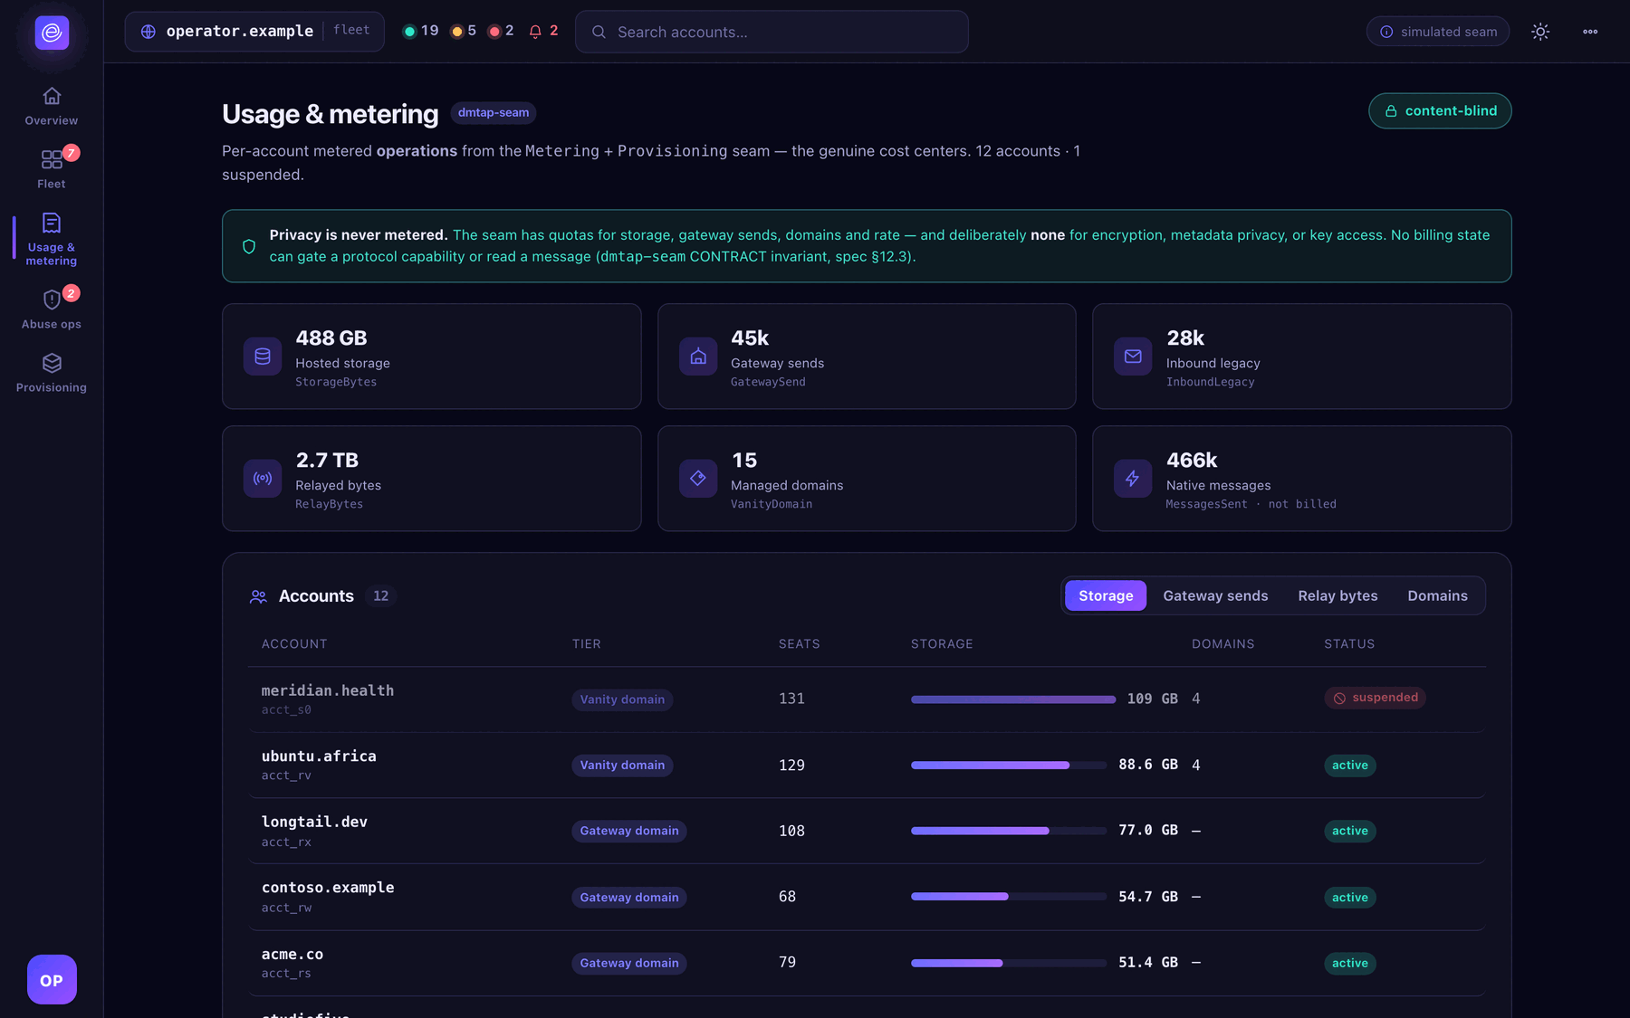Click the ubuntu.africa storage bar

point(1009,766)
